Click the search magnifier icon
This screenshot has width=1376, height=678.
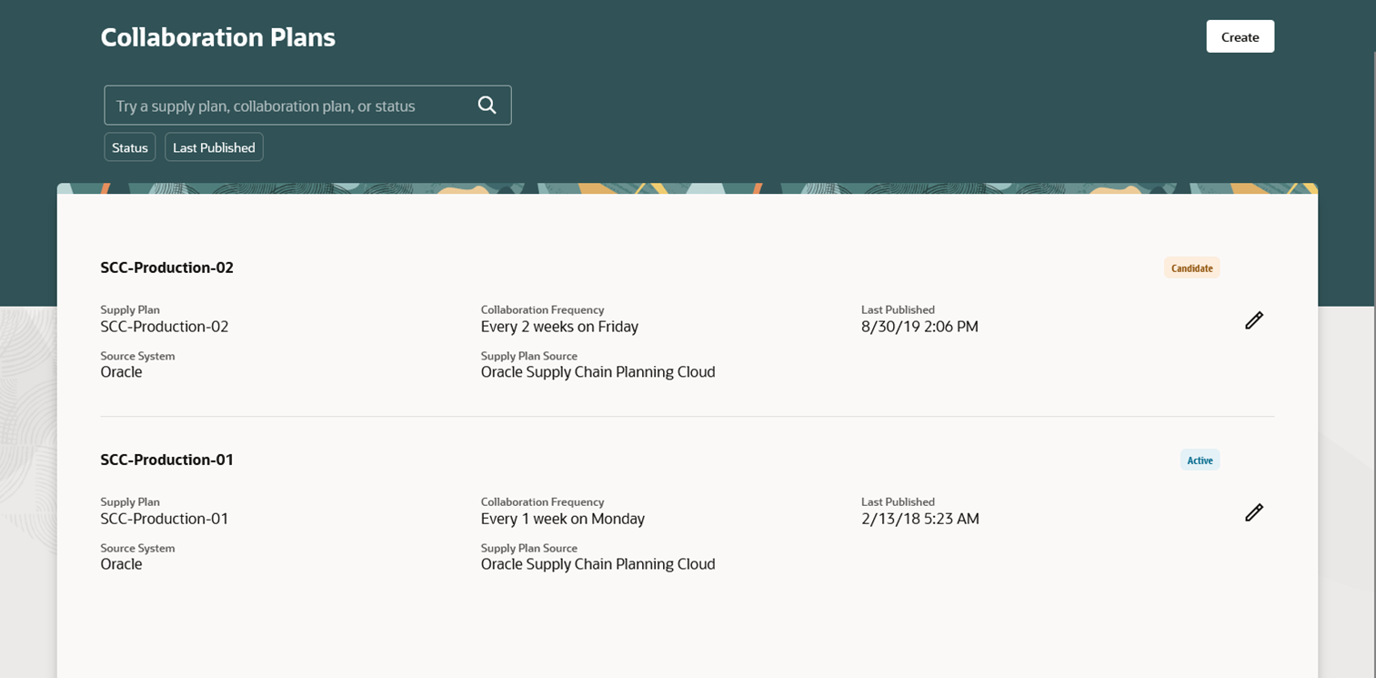(x=487, y=105)
